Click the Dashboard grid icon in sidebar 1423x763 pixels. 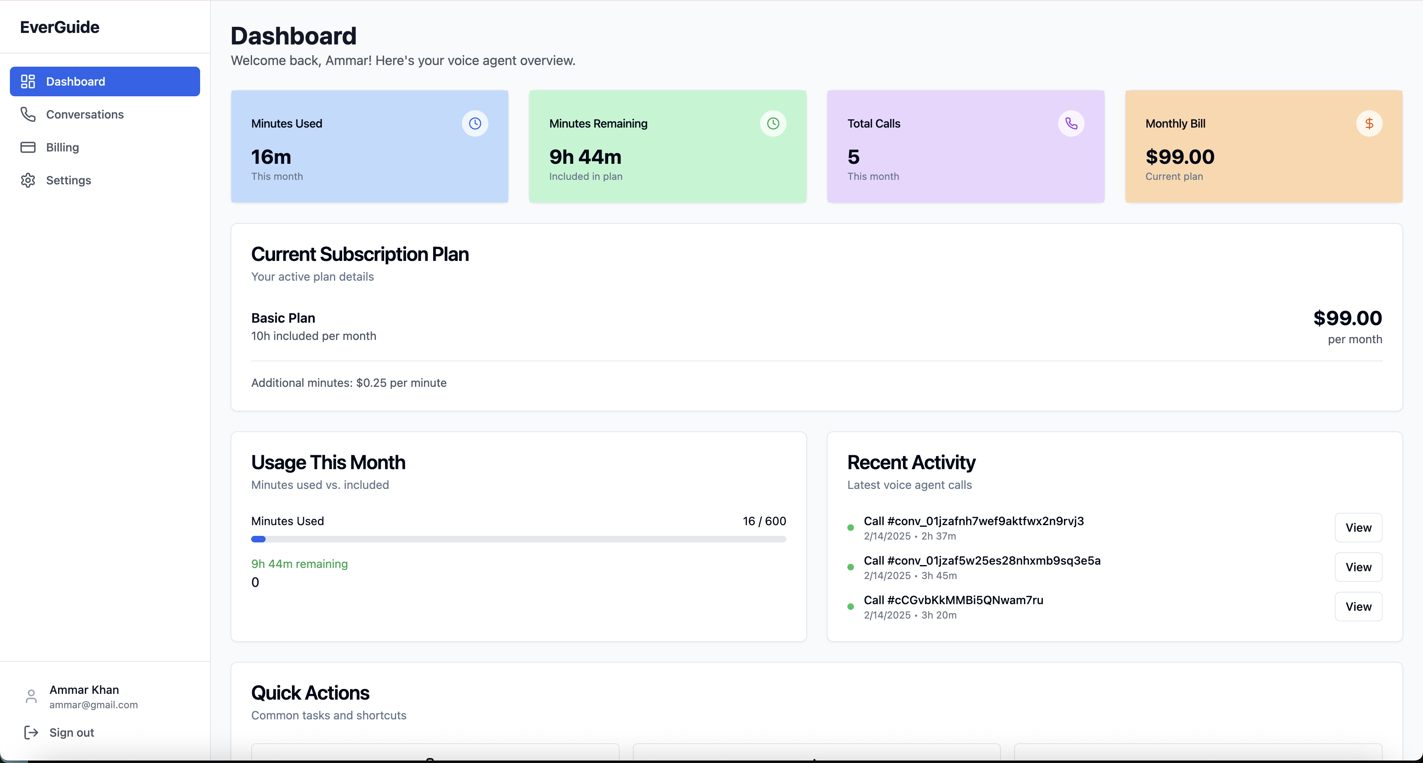point(28,82)
